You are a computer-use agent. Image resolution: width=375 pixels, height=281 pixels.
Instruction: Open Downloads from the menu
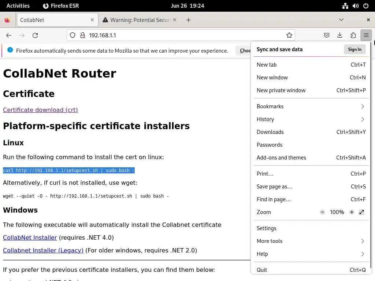pyautogui.click(x=311, y=132)
